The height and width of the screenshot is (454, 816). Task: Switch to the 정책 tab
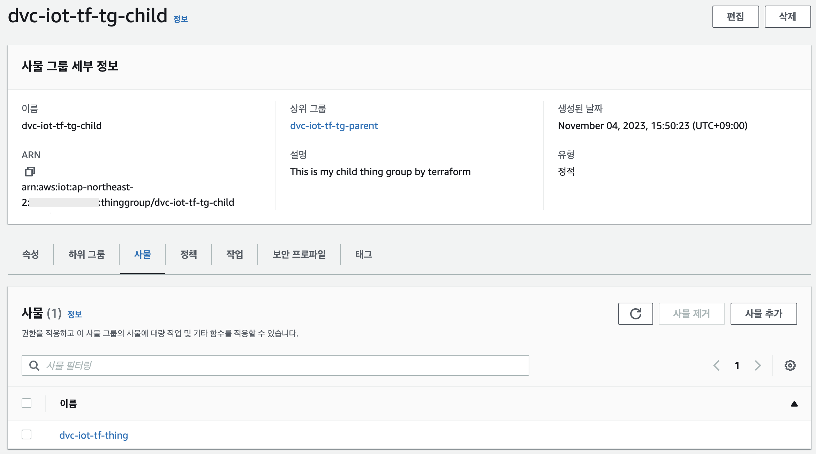(x=189, y=254)
